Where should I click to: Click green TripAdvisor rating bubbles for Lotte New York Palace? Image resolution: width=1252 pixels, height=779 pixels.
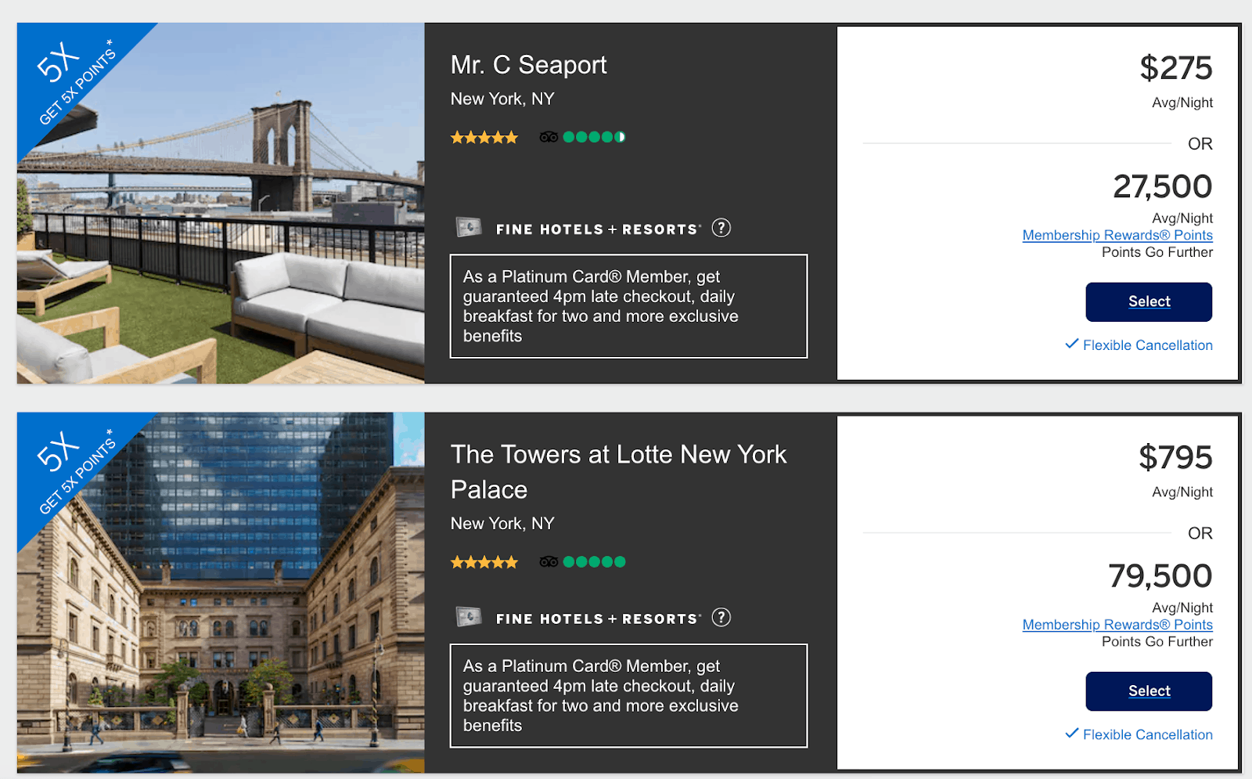click(x=594, y=561)
